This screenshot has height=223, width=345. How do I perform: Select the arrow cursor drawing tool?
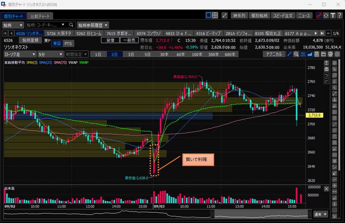click(x=335, y=69)
